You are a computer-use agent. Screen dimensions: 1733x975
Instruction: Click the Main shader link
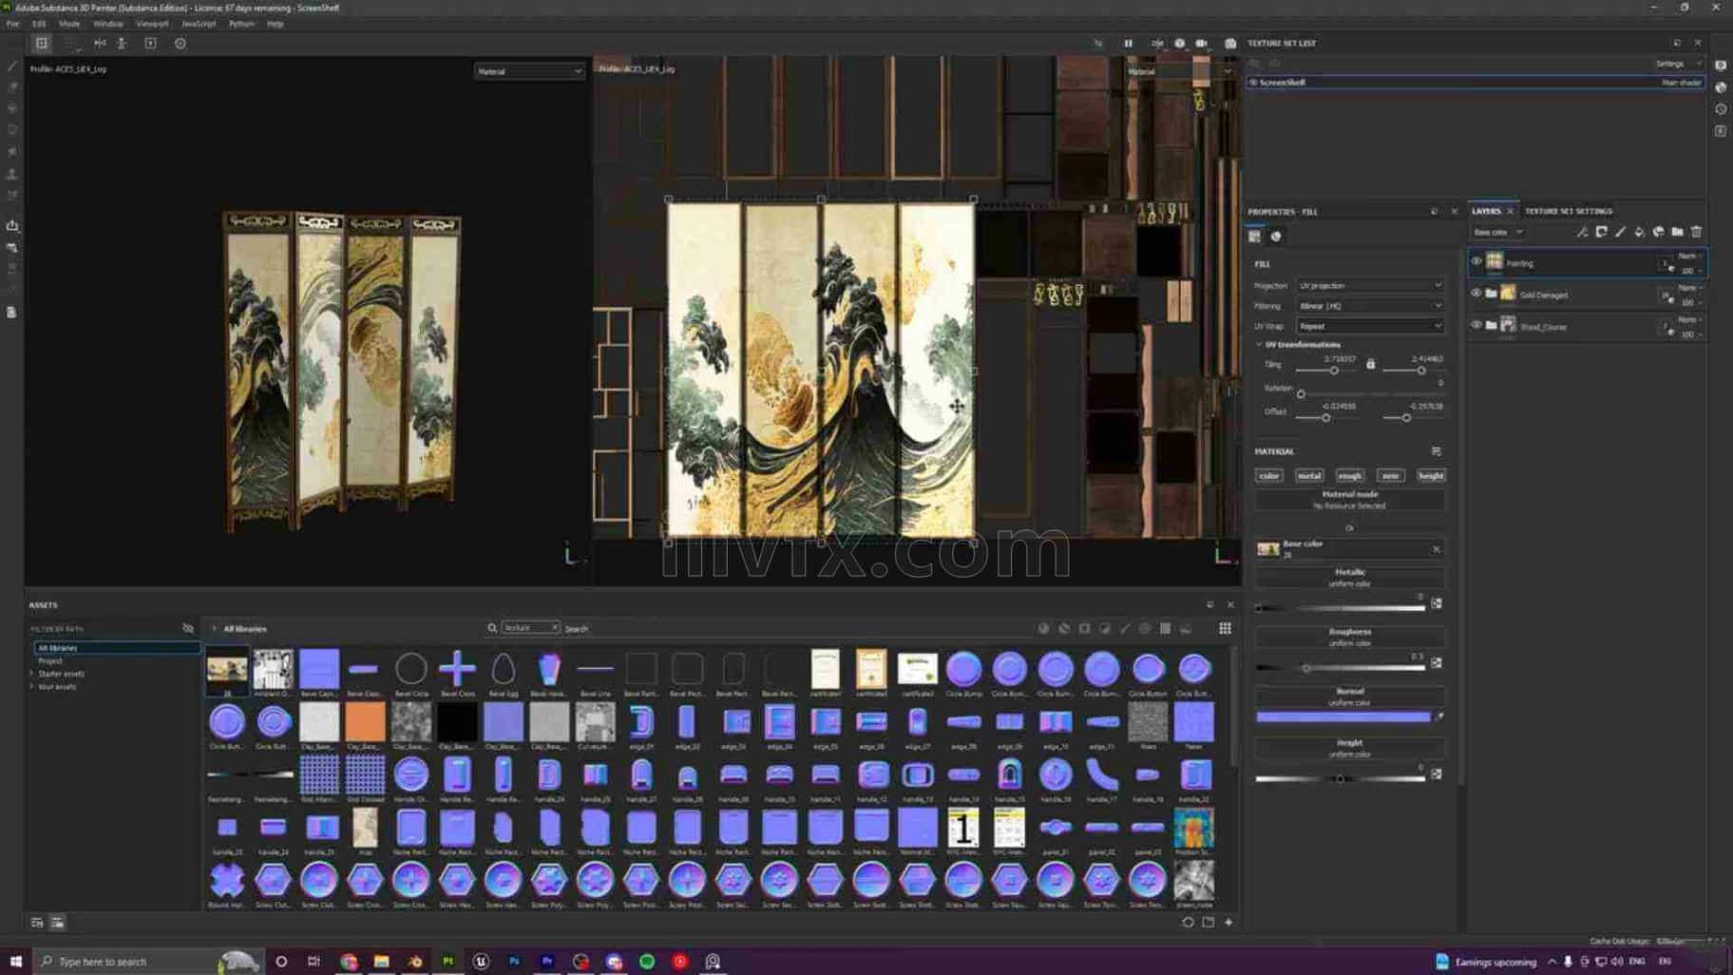tap(1682, 83)
